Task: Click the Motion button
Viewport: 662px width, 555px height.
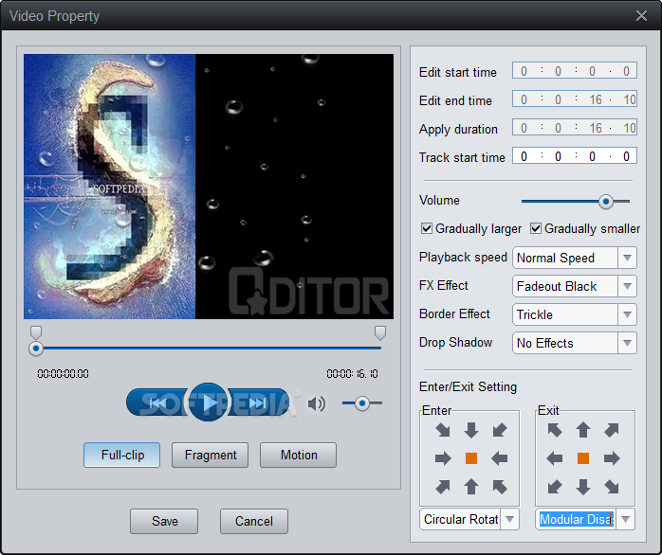Action: click(298, 455)
